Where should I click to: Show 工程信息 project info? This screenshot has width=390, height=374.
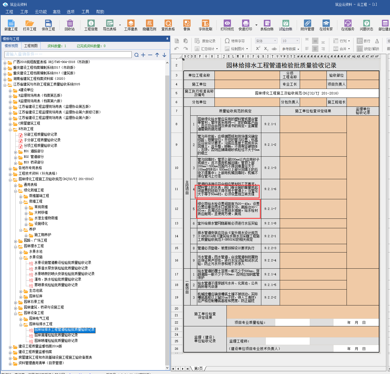click(91, 25)
